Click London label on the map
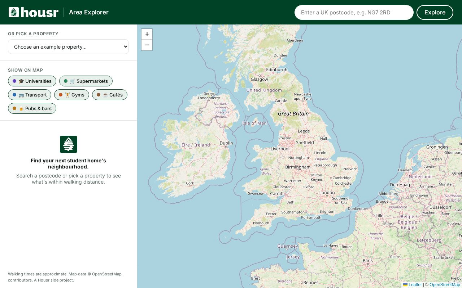 pos(327,193)
